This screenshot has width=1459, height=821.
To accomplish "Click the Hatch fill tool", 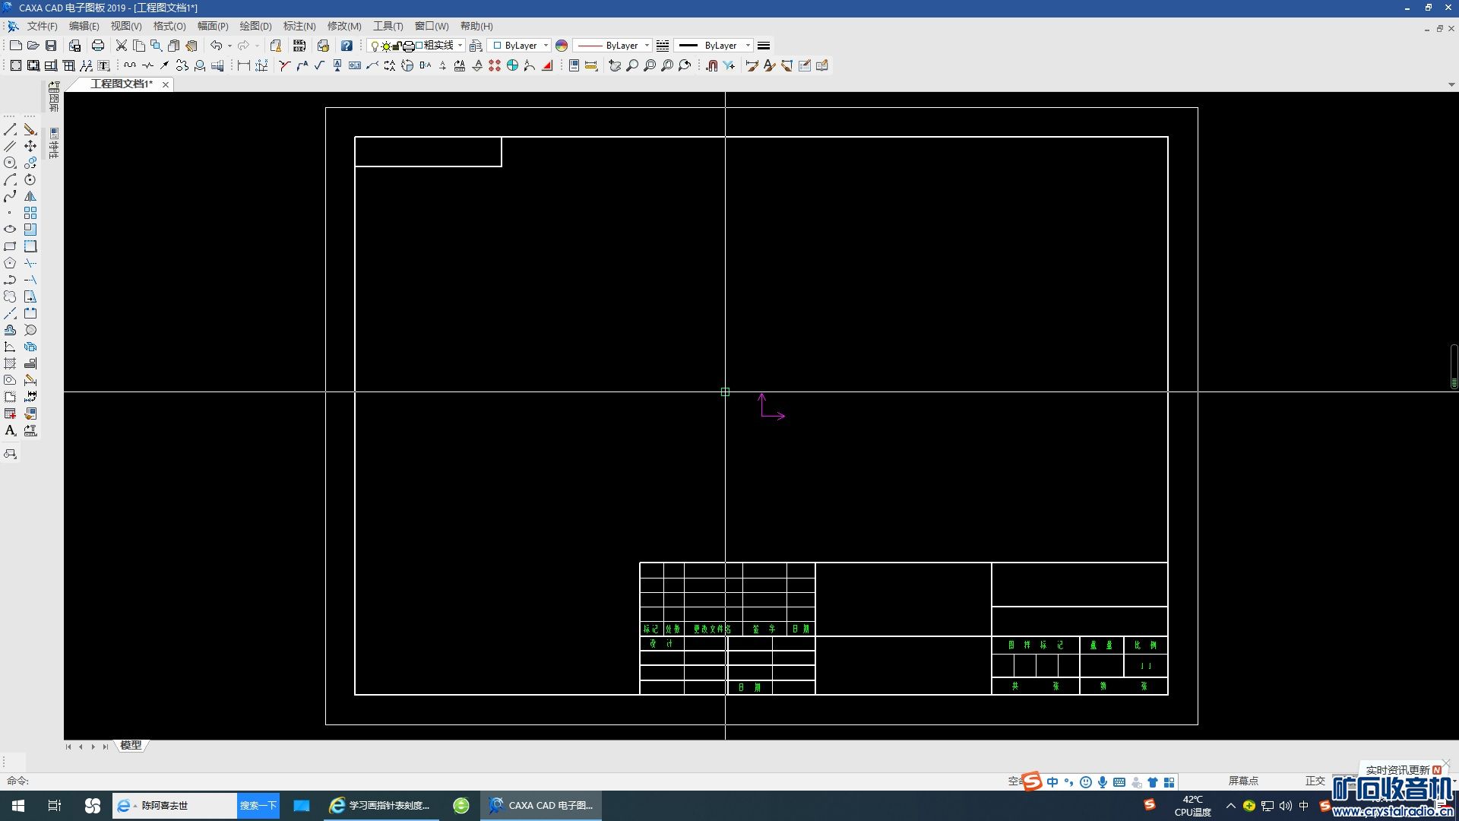I will [x=10, y=363].
